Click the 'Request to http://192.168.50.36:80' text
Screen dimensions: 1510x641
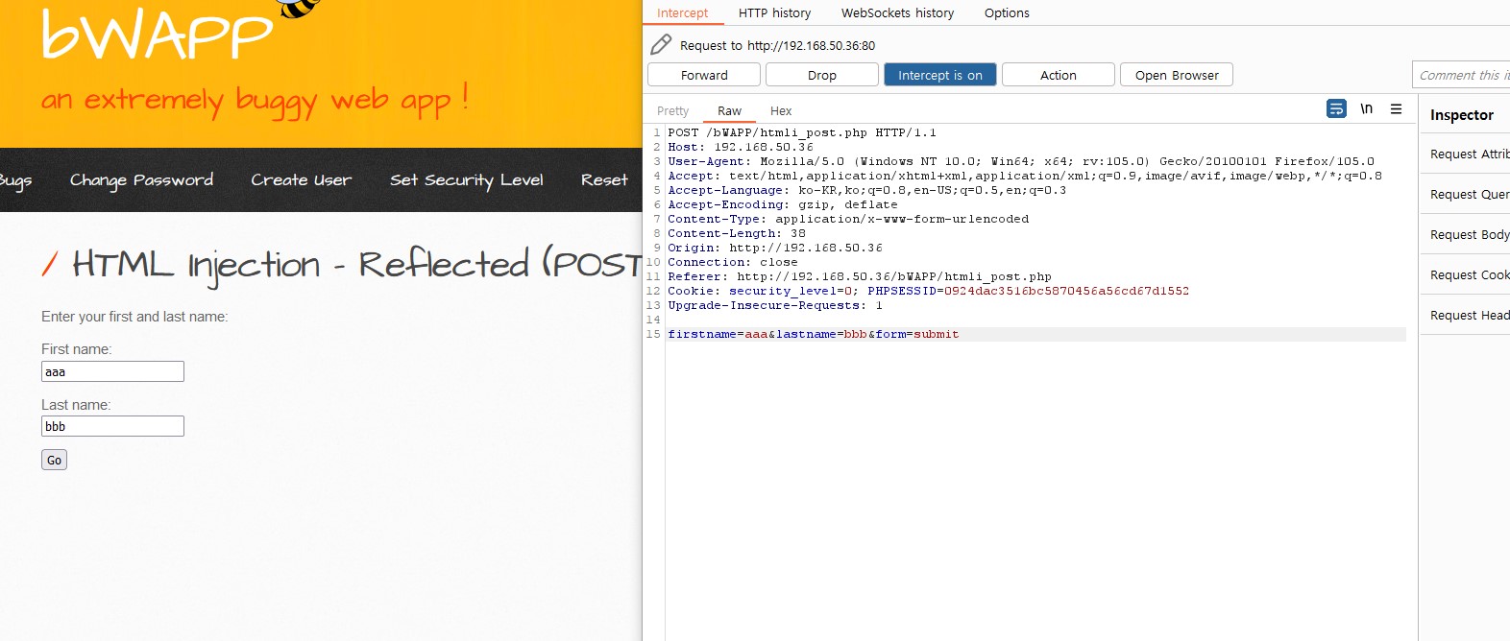777,45
